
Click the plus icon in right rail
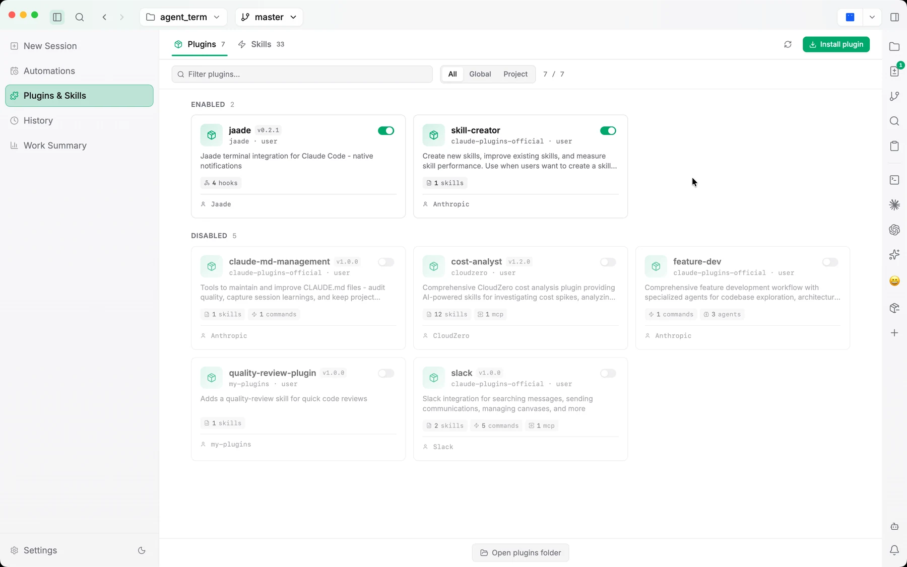pyautogui.click(x=894, y=333)
